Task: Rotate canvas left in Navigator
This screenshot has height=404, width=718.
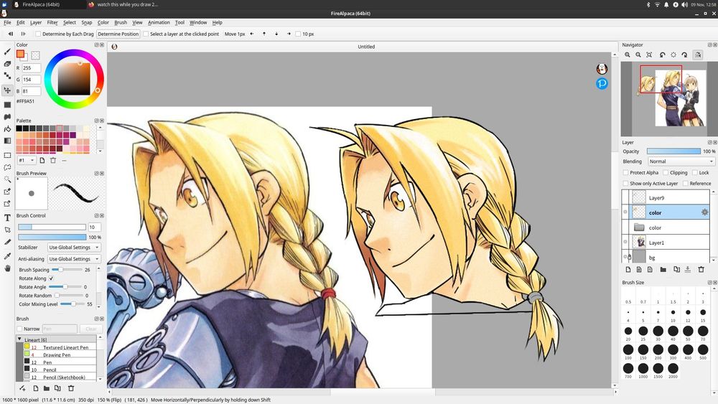Action: pyautogui.click(x=662, y=55)
